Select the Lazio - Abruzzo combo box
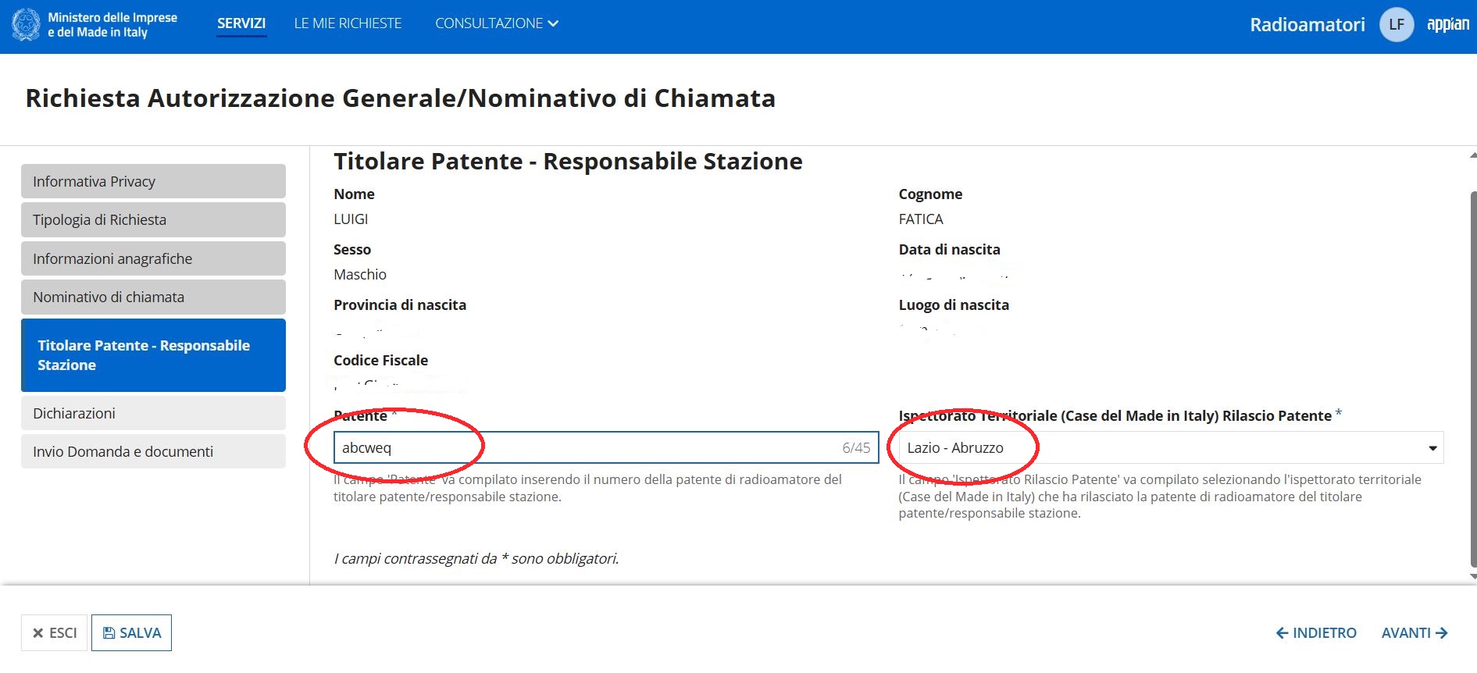 (x=1171, y=448)
